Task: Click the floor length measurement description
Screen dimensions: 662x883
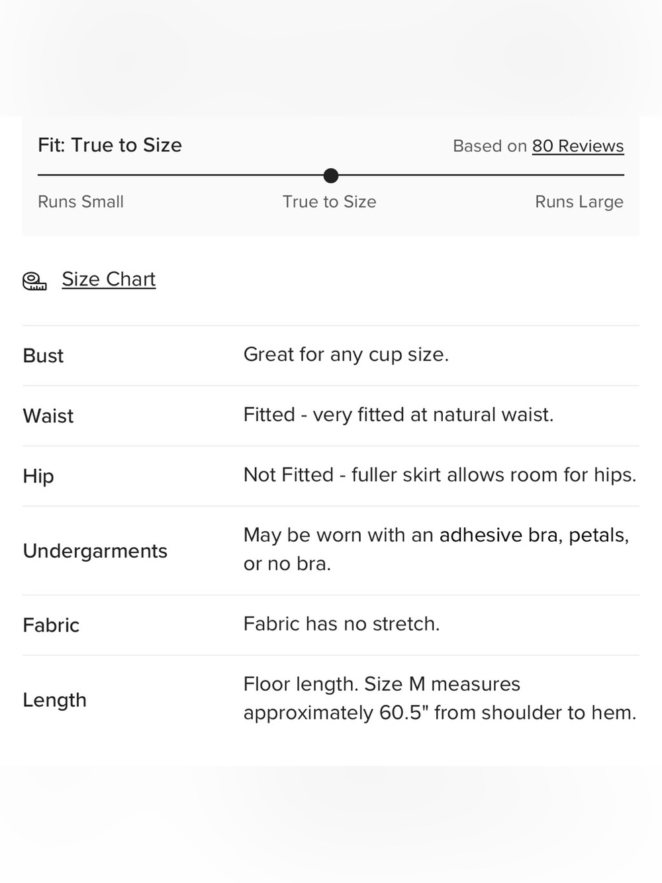Action: point(440,698)
